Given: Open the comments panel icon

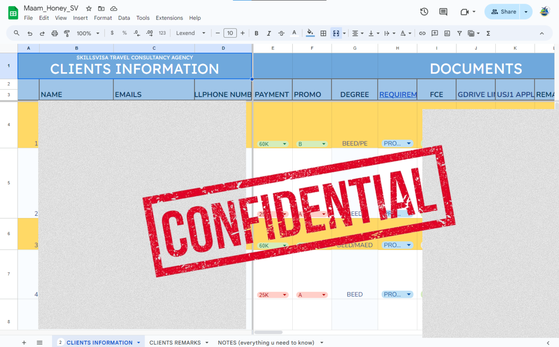Looking at the screenshot, I should (x=443, y=12).
